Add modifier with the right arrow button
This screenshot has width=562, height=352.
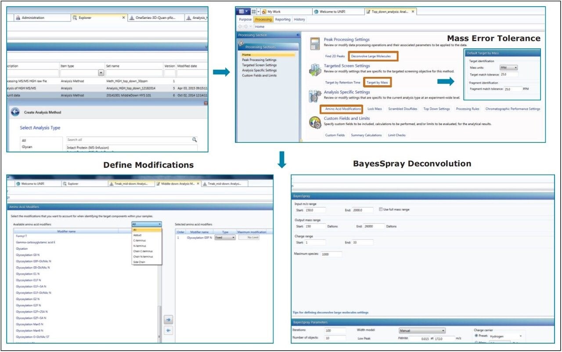point(168,319)
